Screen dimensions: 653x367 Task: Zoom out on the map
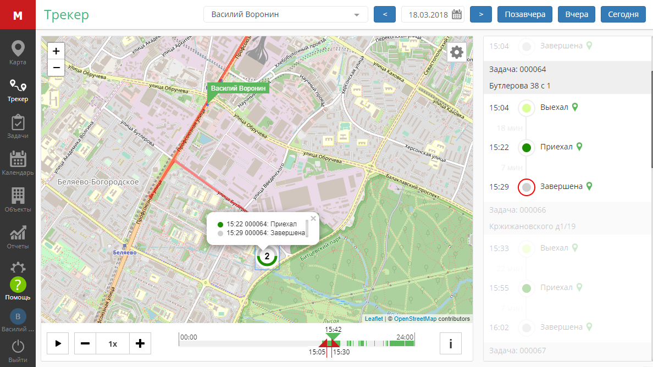(56, 68)
